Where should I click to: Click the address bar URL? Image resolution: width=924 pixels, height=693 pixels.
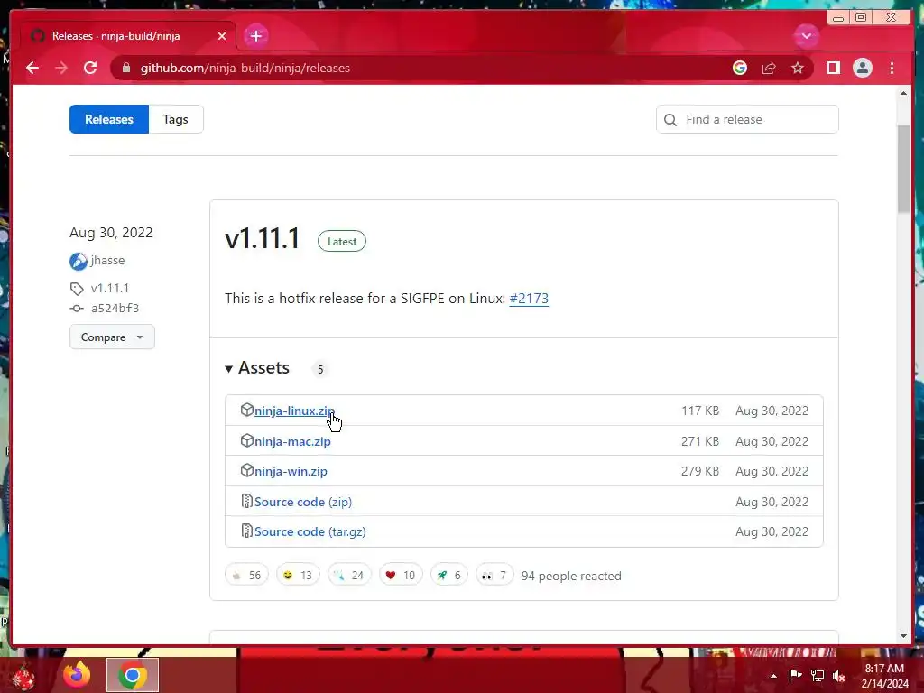(x=245, y=69)
